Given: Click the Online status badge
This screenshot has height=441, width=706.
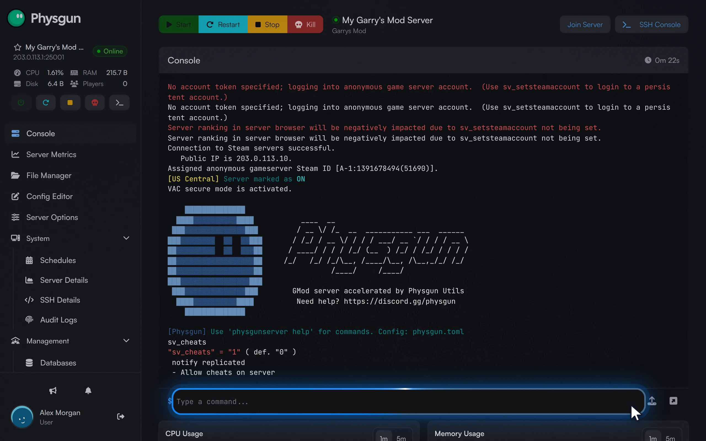Looking at the screenshot, I should coord(110,51).
